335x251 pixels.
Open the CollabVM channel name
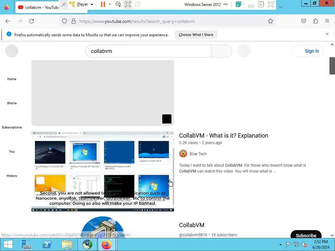tap(192, 225)
